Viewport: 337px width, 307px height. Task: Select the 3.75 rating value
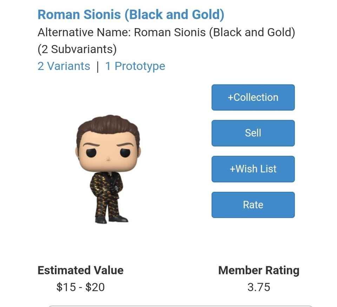[259, 287]
